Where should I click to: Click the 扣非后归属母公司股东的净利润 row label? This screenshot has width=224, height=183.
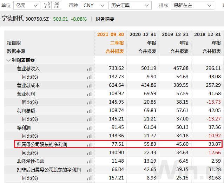[x=49, y=170]
